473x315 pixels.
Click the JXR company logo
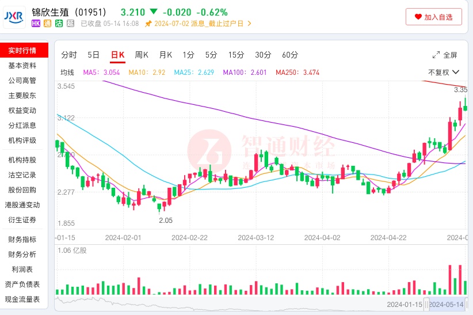tap(14, 17)
